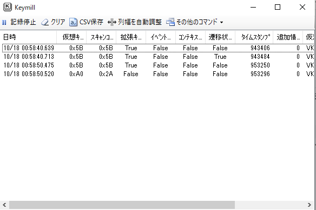The height and width of the screenshot is (210, 316).
Task: Click the Keymill app icon in title bar
Action: tap(8, 7)
